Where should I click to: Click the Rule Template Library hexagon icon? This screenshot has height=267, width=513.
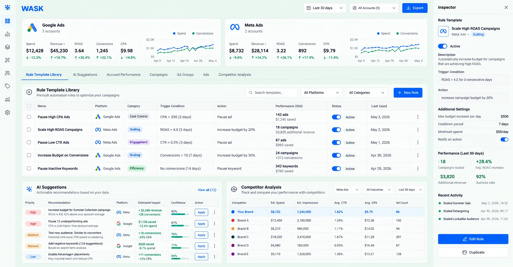(29, 92)
